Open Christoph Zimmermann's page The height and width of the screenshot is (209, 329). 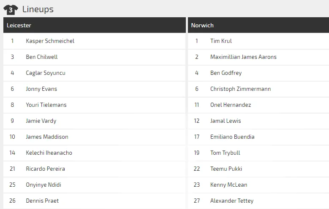(240, 89)
